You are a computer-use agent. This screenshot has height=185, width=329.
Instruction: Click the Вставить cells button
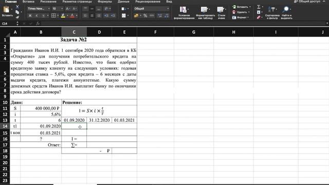(241, 7)
